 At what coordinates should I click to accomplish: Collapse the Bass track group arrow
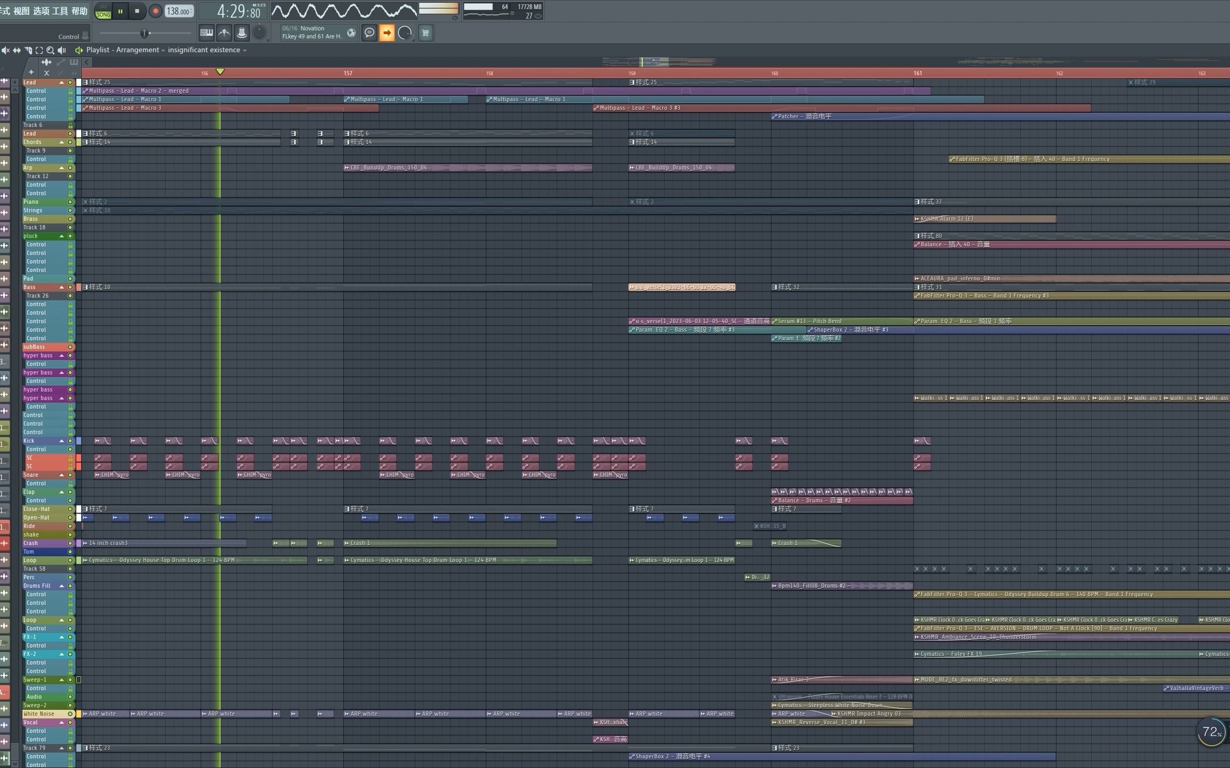pyautogui.click(x=61, y=287)
